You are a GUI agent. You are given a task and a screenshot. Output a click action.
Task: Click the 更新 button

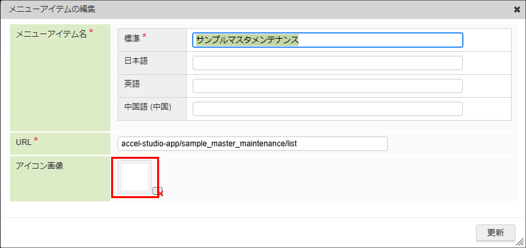coord(496,233)
